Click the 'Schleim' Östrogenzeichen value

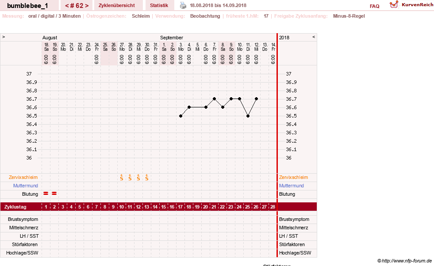(141, 16)
